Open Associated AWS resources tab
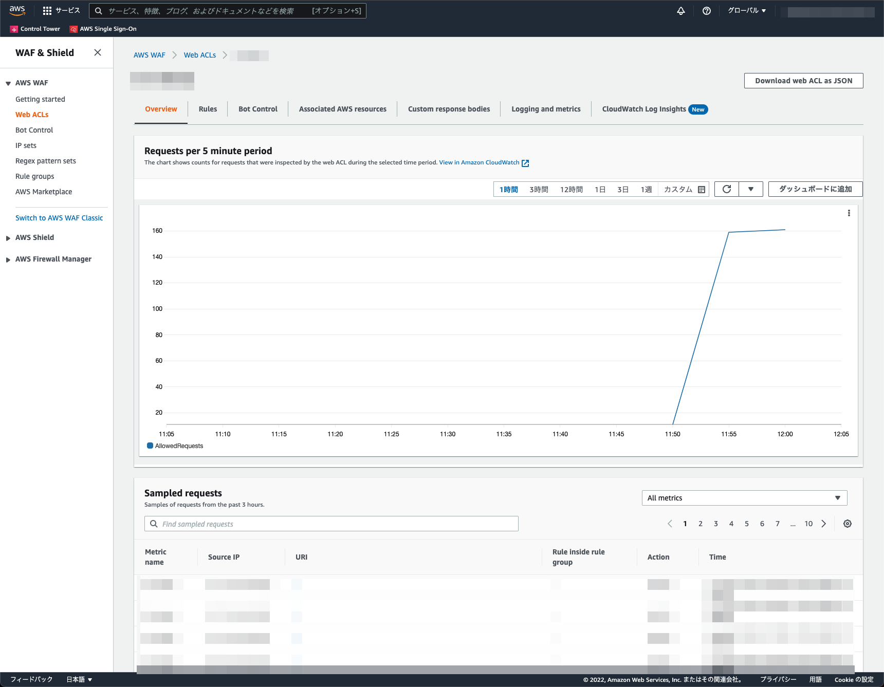This screenshot has height=687, width=884. [x=343, y=109]
